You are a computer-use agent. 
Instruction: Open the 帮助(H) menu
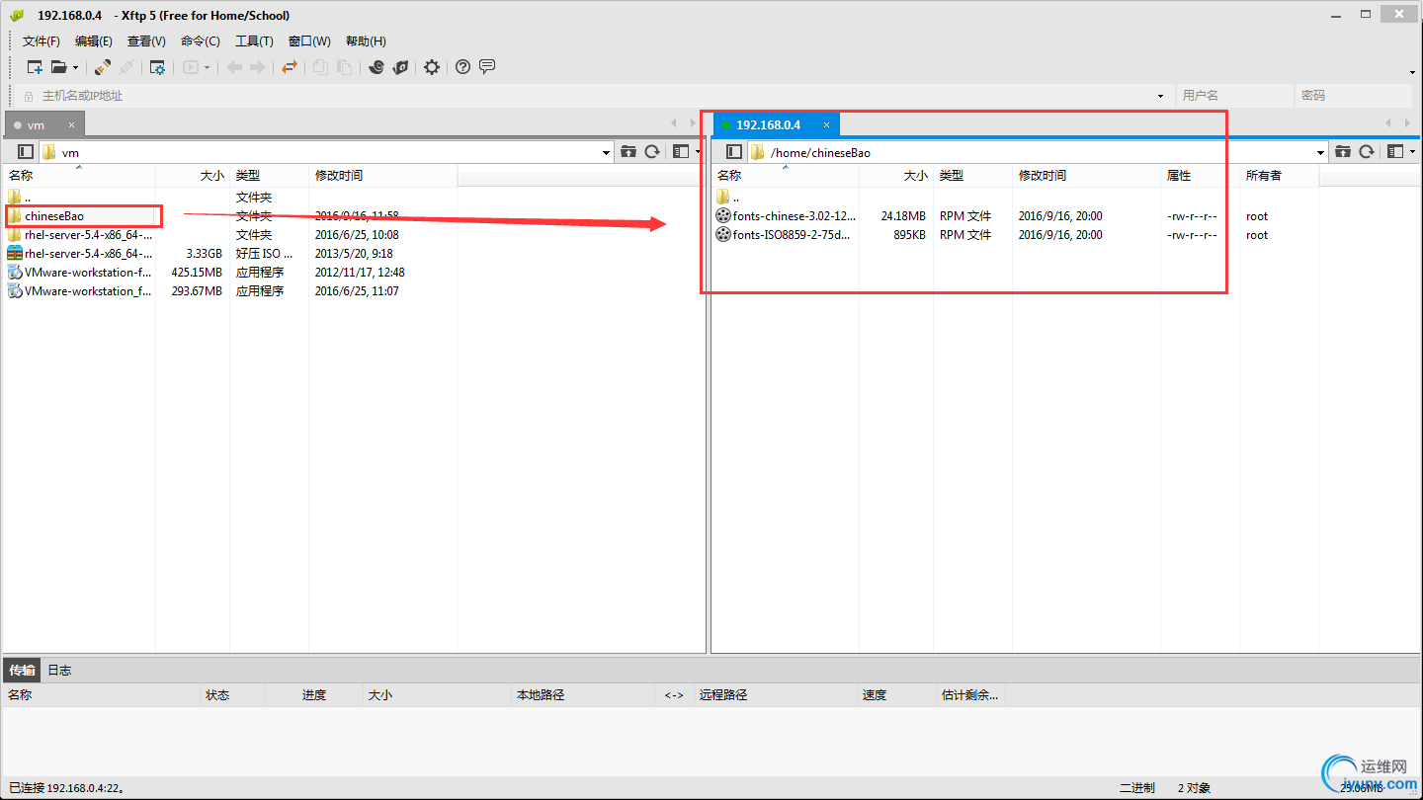tap(366, 41)
